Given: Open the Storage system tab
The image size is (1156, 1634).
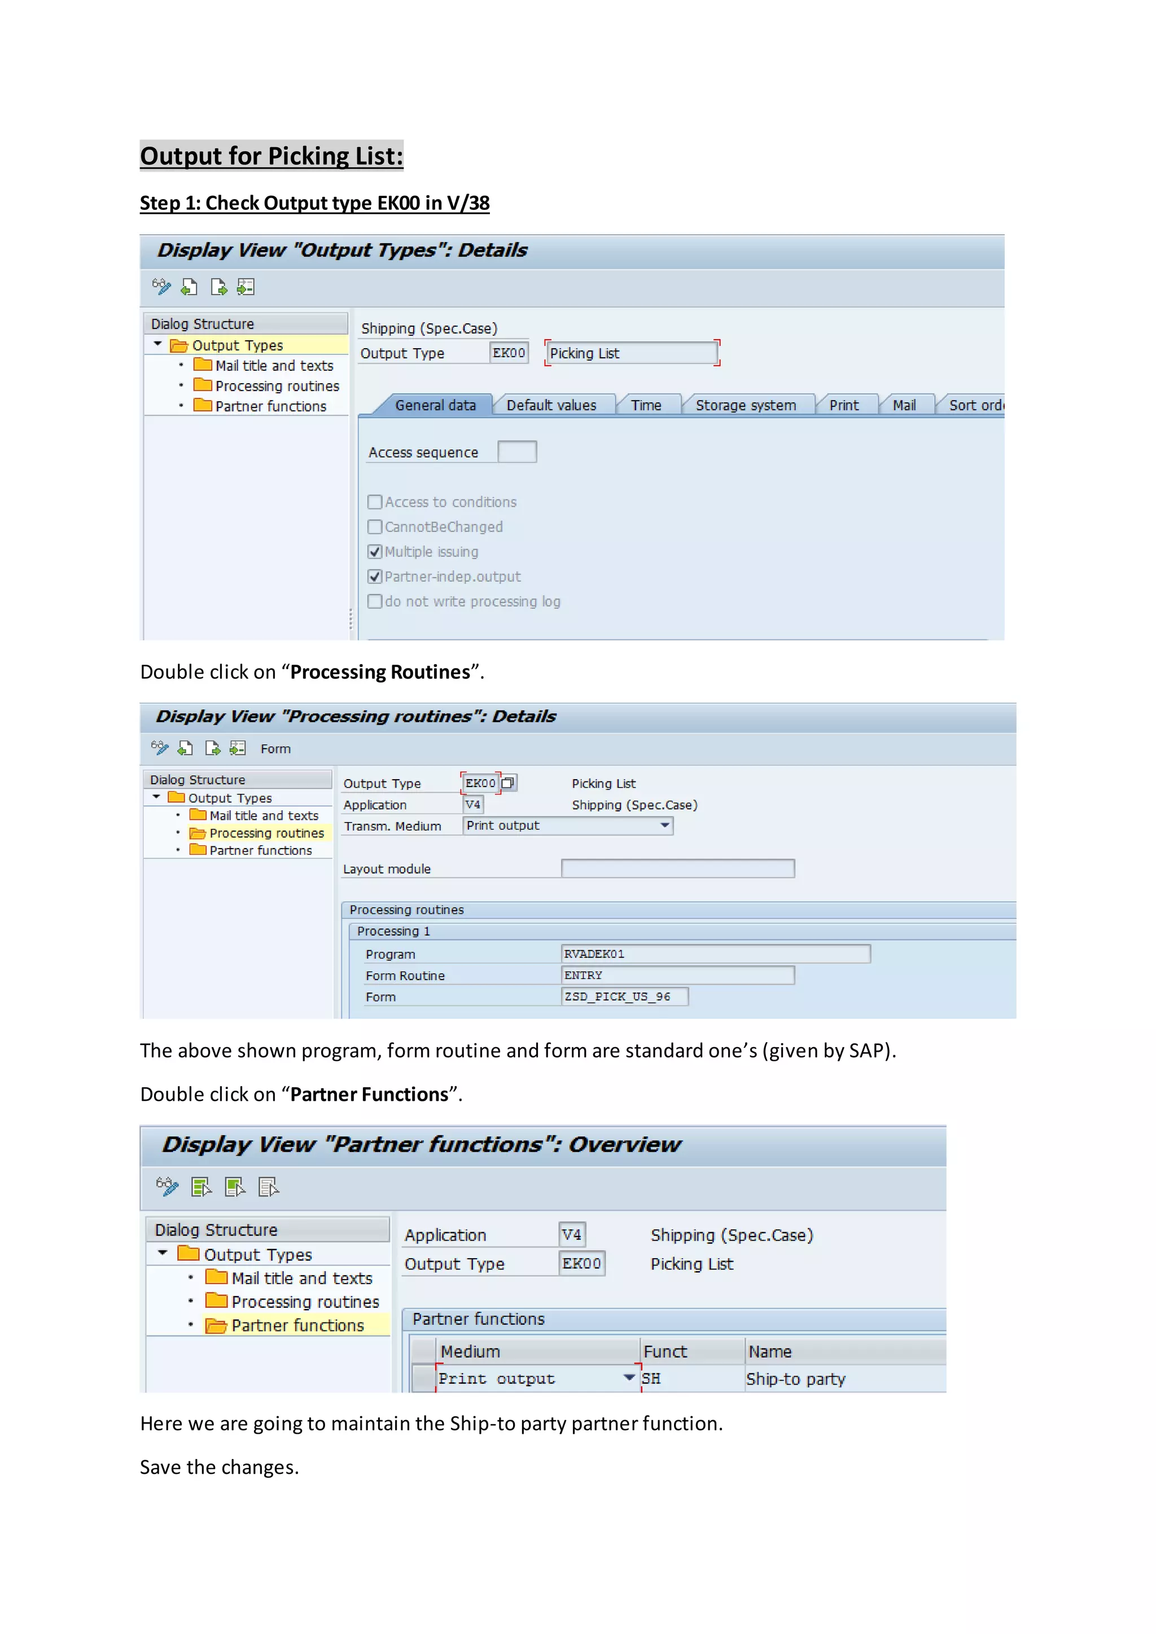Looking at the screenshot, I should click(x=745, y=405).
